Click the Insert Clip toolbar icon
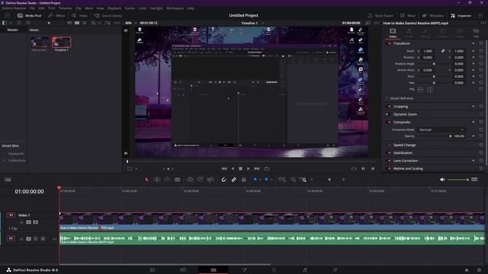 pyautogui.click(x=190, y=180)
